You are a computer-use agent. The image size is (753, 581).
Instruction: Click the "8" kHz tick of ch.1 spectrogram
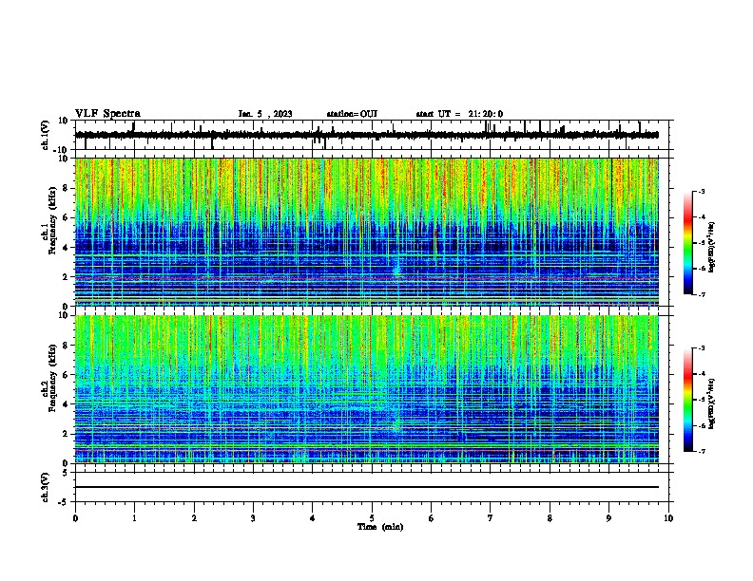point(67,188)
